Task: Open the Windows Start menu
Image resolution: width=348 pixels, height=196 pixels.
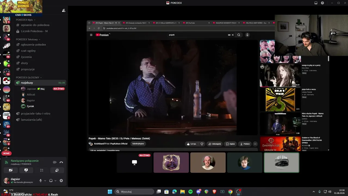Action: point(110,192)
